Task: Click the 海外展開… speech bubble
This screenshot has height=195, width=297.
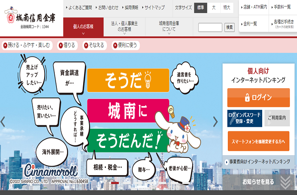Action: point(52,152)
